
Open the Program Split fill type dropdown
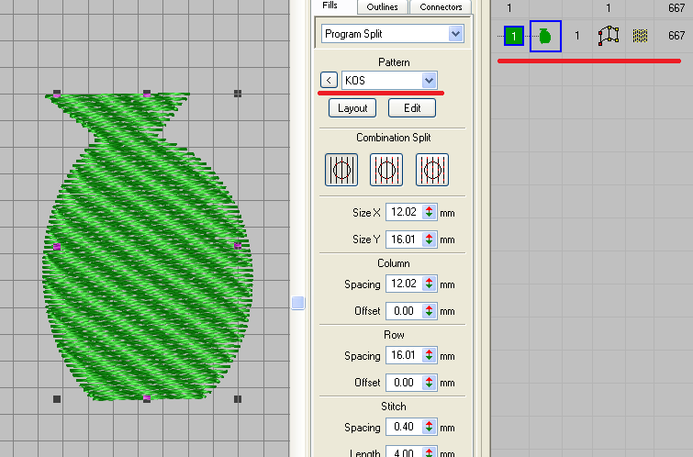point(455,34)
